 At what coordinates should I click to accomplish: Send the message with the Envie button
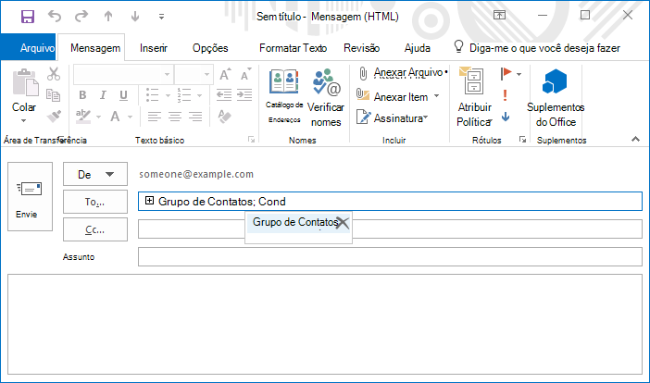(x=30, y=196)
